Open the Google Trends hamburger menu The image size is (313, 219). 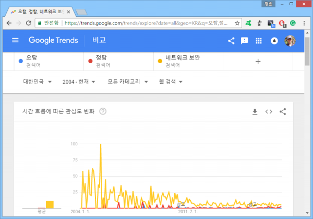pyautogui.click(x=15, y=40)
